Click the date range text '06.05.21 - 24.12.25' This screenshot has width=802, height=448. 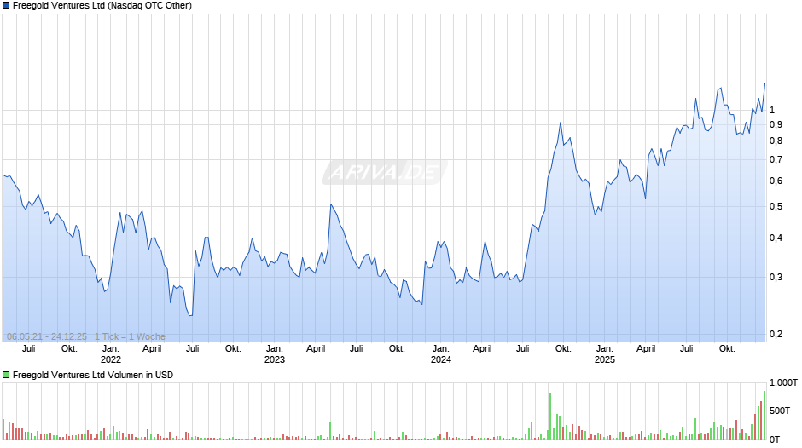[47, 336]
